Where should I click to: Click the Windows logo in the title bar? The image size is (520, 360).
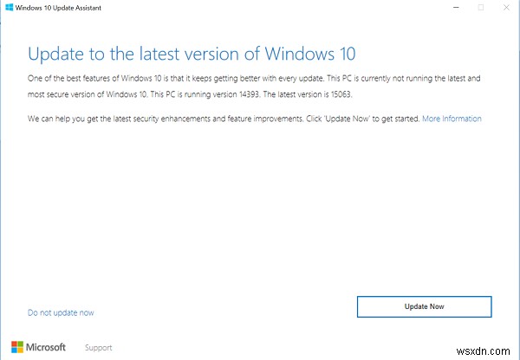coord(8,7)
